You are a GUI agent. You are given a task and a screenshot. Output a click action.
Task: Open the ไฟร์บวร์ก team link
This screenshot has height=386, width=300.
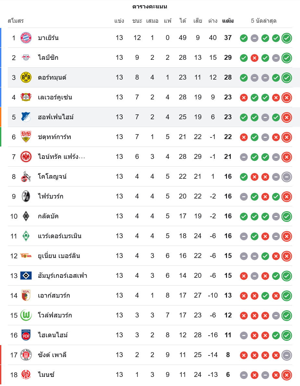click(50, 196)
